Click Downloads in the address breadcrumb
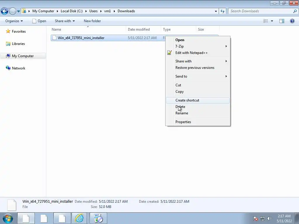299x224 pixels. click(x=126, y=11)
